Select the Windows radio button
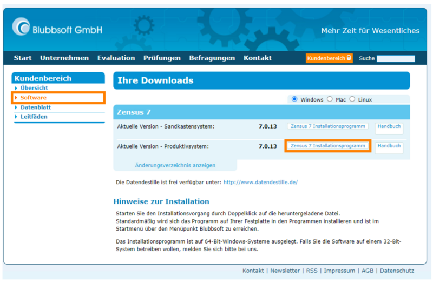 click(x=294, y=99)
